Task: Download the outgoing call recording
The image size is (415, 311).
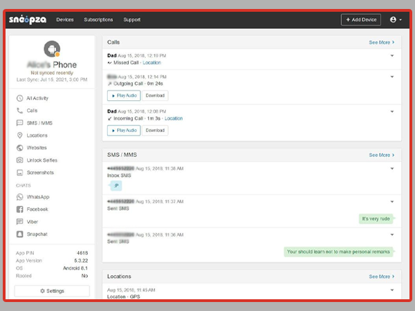Action: 155,95
